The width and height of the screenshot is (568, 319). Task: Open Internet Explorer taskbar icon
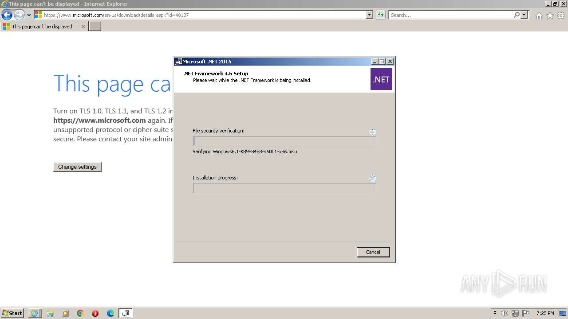34,313
